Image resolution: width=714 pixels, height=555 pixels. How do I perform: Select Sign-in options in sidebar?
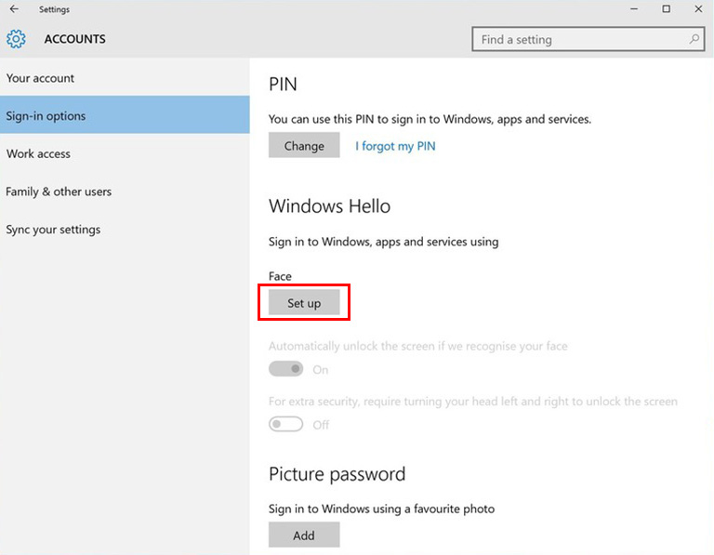pos(125,115)
